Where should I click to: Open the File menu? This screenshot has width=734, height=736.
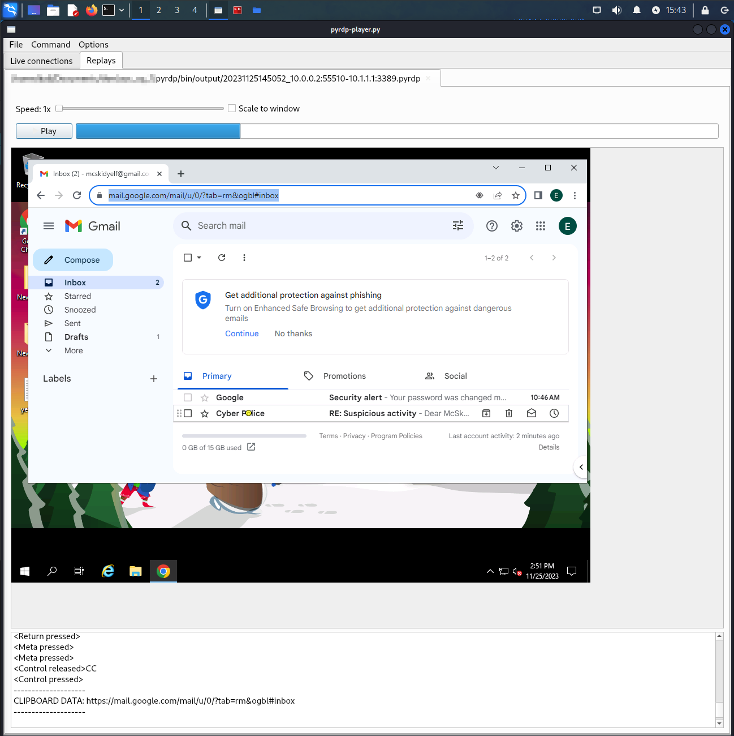pos(16,45)
